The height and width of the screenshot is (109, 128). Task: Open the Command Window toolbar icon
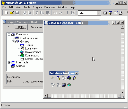tap(105, 13)
